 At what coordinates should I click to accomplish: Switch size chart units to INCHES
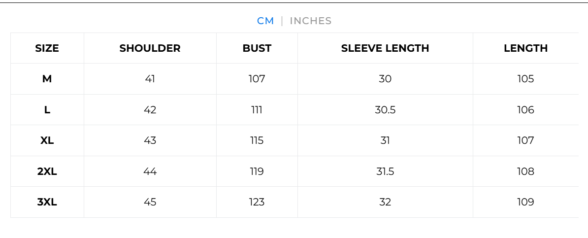(x=310, y=21)
